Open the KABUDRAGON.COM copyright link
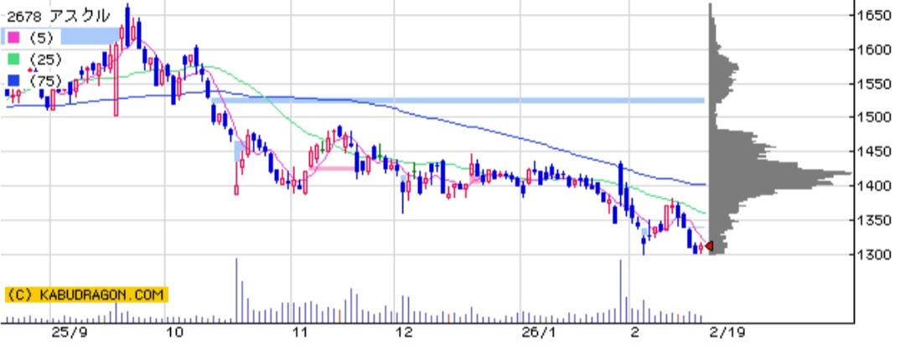This screenshot has width=905, height=346. coord(87,295)
